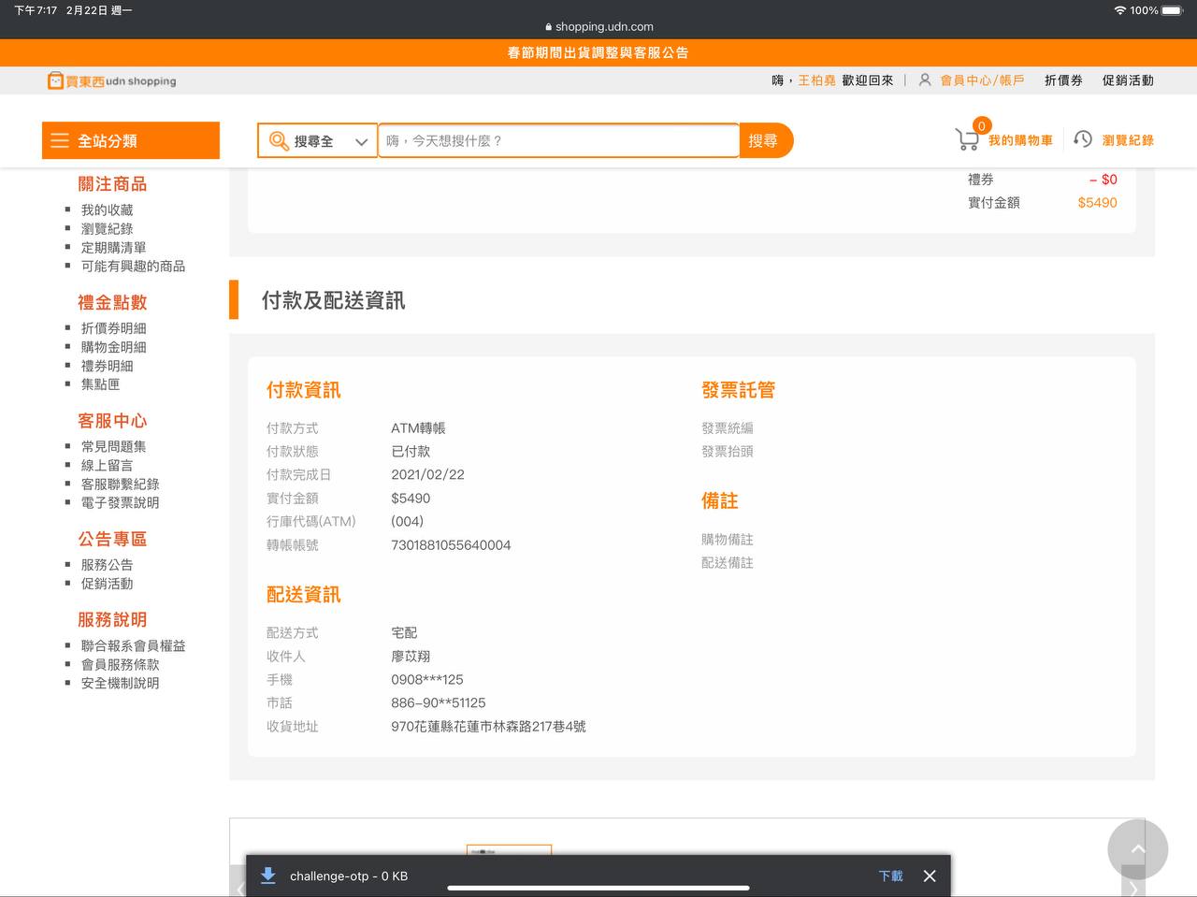Viewport: 1197px width, 897px height.
Task: Open the shopping cart icon
Action: pyautogui.click(x=967, y=140)
